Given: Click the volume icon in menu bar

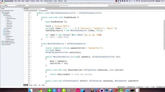Looking at the screenshot, I should pos(139,1).
